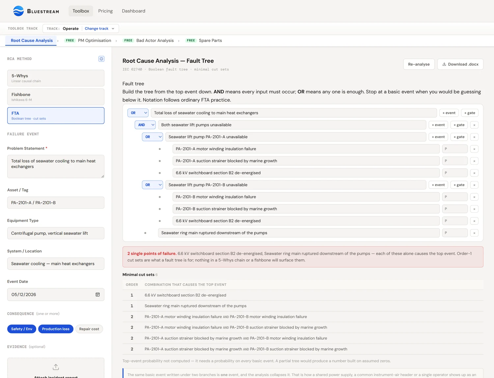This screenshot has height=378, width=494.
Task: Change gate type for PA-2101-A unavailable
Action: (x=152, y=137)
